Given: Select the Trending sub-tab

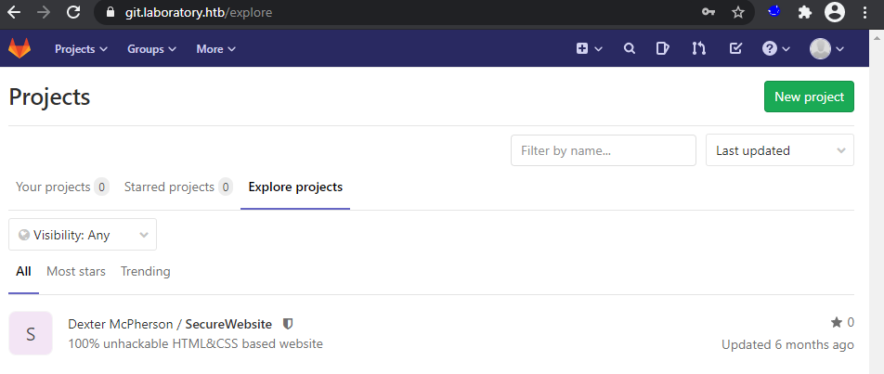Looking at the screenshot, I should tap(146, 271).
